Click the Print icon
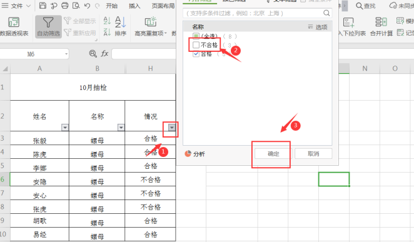The height and width of the screenshot is (242, 414). pos(64,6)
